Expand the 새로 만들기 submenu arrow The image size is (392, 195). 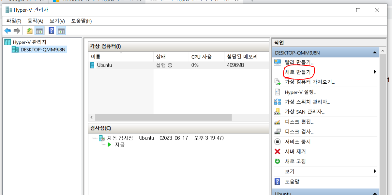[375, 72]
